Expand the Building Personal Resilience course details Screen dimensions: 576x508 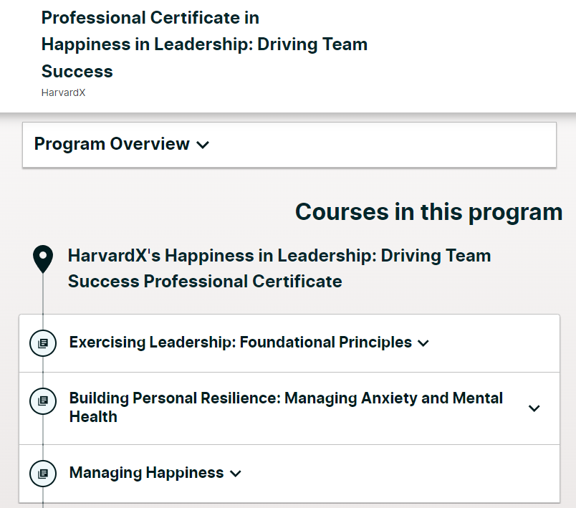point(534,408)
